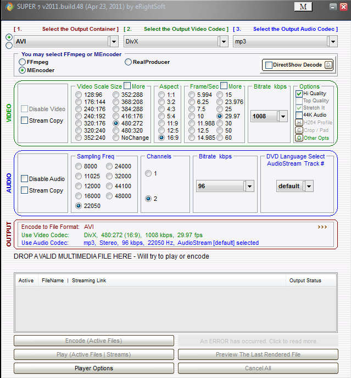Image resolution: width=351 pixels, height=378 pixels.
Task: Check the audio Stream Copy checkbox
Action: 24,190
